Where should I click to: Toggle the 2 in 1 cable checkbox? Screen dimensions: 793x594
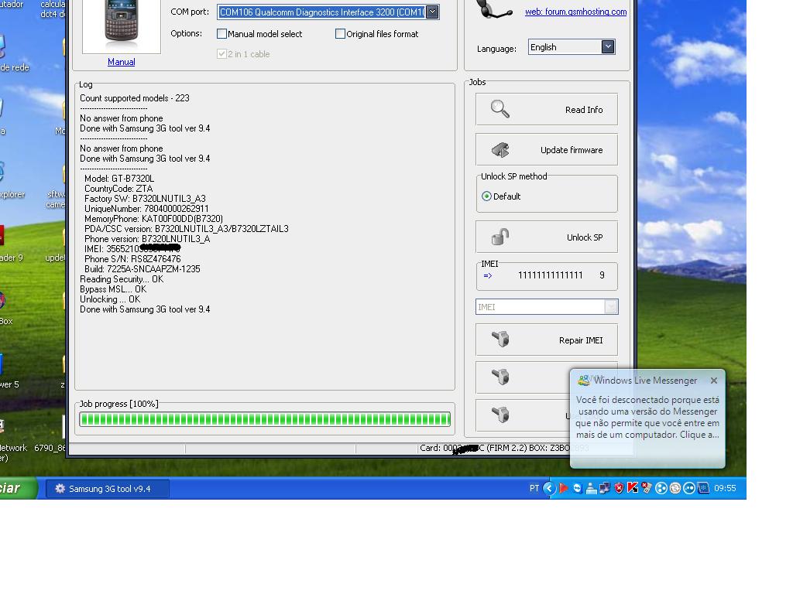(221, 54)
